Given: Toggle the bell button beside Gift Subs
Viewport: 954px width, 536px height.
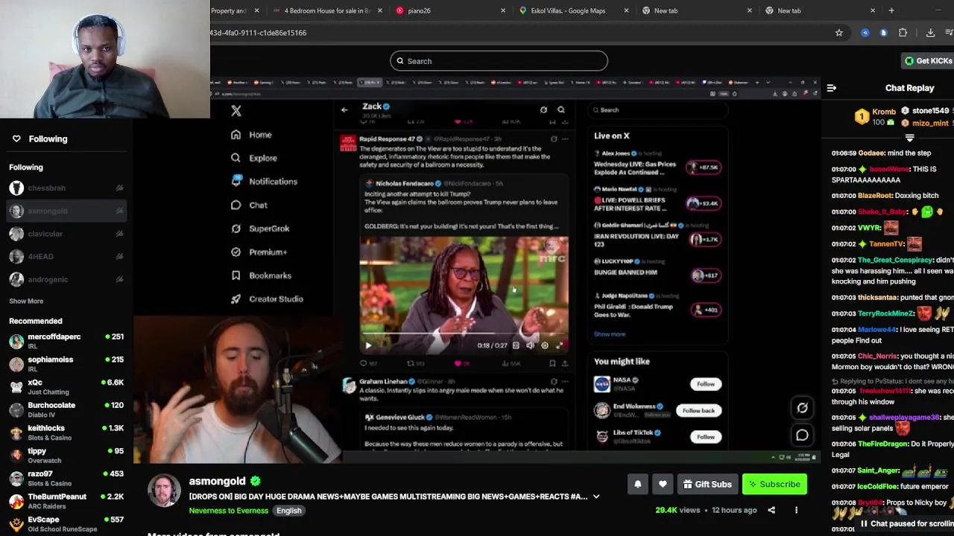Looking at the screenshot, I should click(x=637, y=485).
